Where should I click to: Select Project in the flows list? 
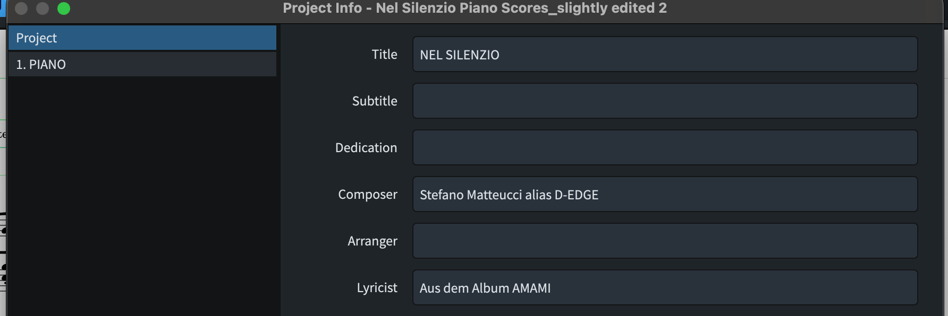[142, 38]
